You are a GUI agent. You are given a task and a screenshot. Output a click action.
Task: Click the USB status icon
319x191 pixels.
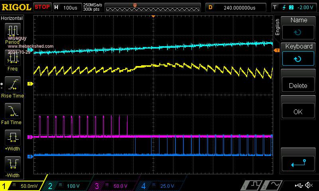298,185
